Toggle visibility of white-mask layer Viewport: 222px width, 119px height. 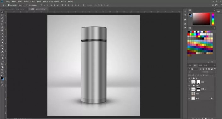(x=189, y=82)
